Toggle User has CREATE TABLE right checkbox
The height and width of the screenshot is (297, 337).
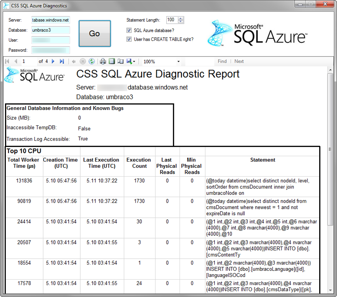pyautogui.click(x=129, y=39)
